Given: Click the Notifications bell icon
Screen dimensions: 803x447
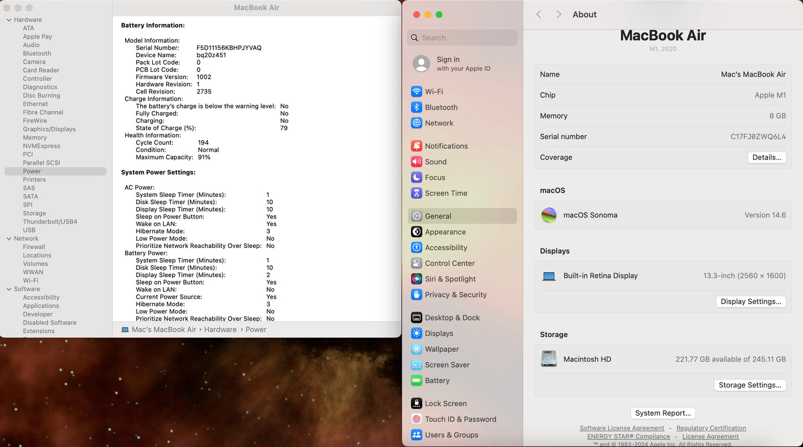Looking at the screenshot, I should [416, 146].
